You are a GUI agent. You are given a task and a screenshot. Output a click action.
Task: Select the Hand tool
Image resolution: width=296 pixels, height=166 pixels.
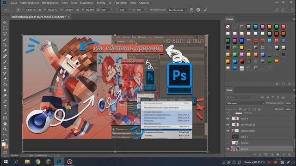coord(5,124)
